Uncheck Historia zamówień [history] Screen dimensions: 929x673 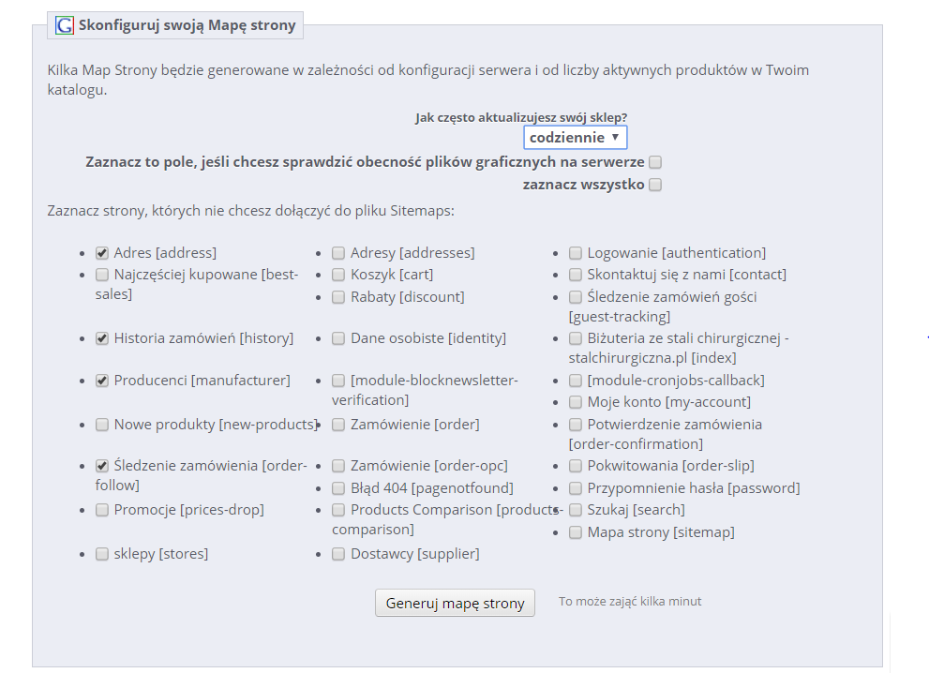tap(102, 339)
